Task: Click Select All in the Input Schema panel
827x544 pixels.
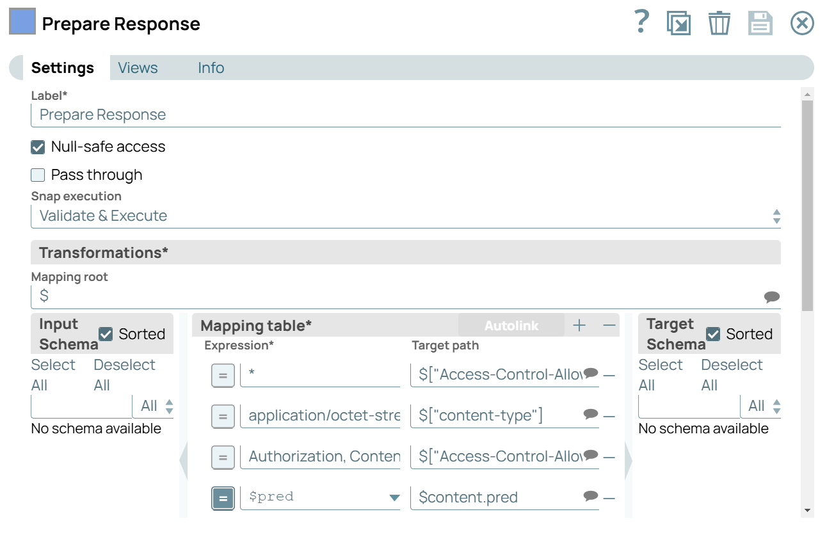Action: coord(53,374)
